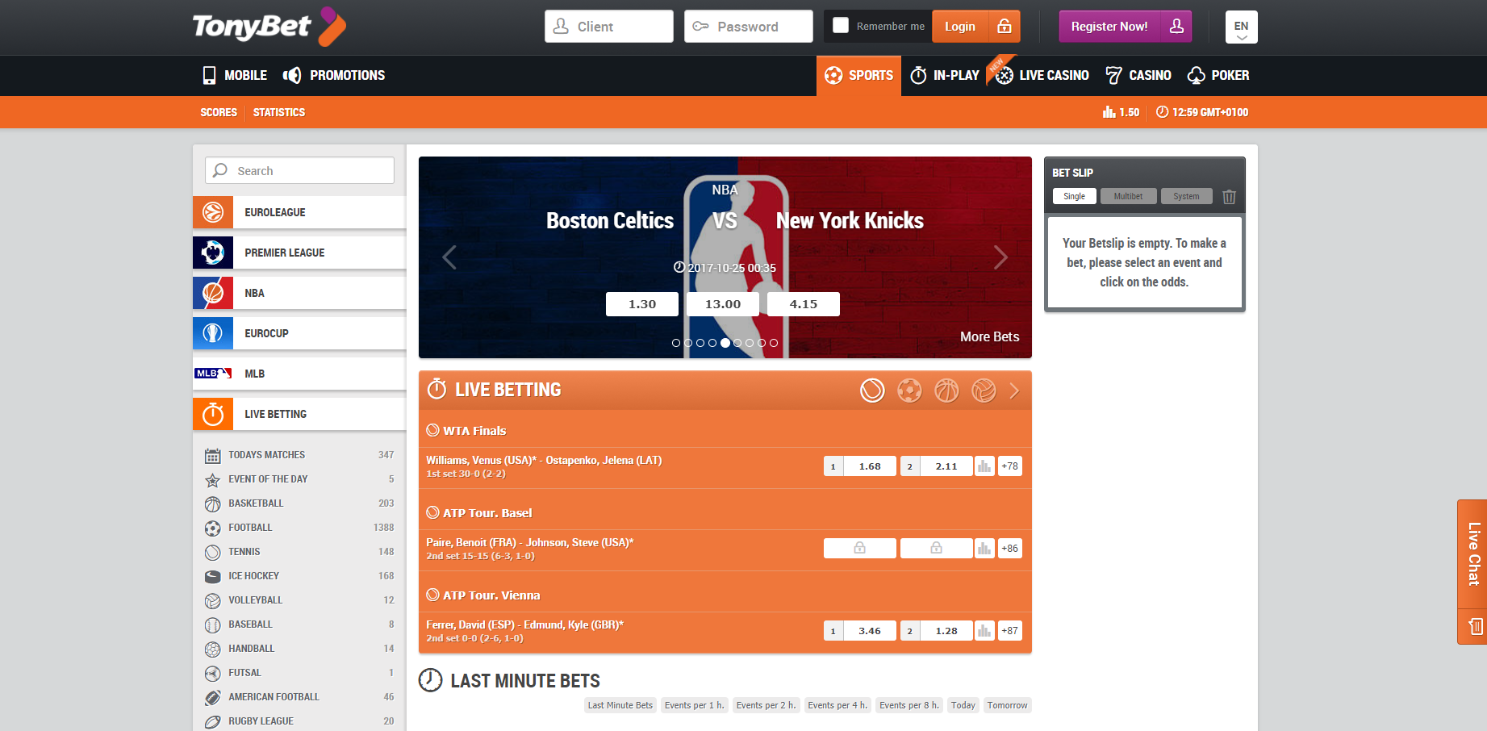Open the Scores link

(219, 112)
